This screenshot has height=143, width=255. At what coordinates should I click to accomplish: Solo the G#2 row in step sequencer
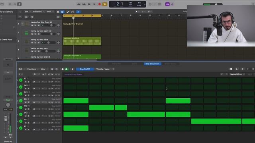29,116
